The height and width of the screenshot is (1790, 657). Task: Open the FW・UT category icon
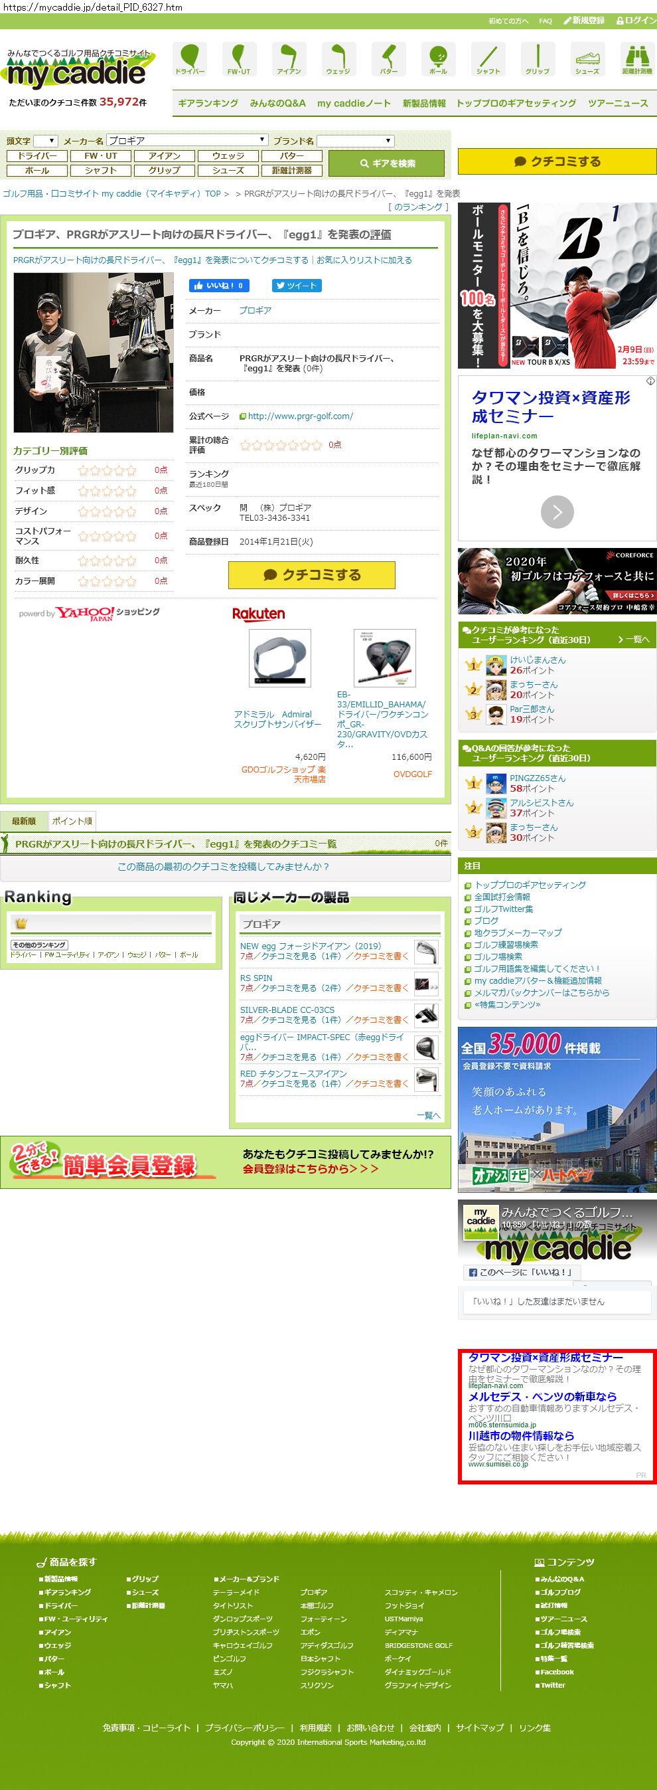pos(239,58)
